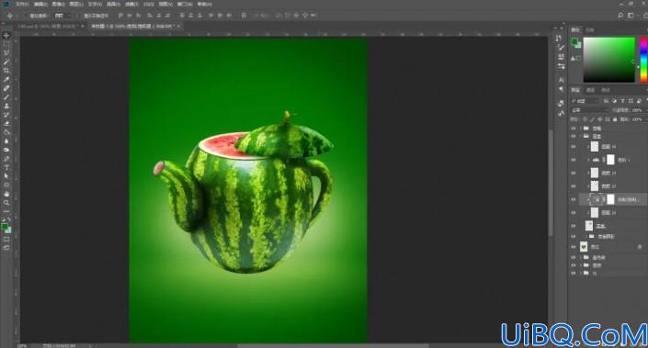Switch to the Paths (路径) tab
Viewport: 648px width, 348px height.
point(606,90)
